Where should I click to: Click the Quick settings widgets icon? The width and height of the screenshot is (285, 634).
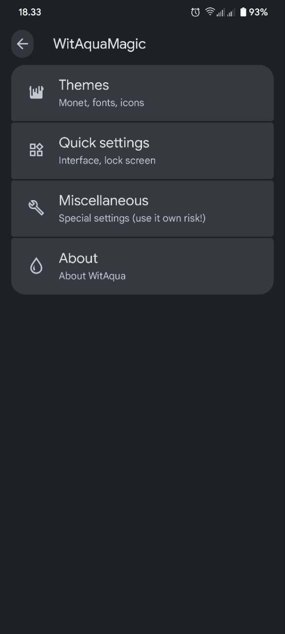36,150
